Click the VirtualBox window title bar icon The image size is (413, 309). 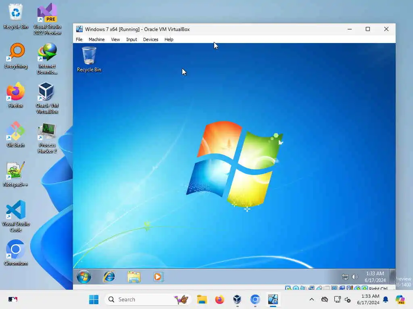coord(79,29)
